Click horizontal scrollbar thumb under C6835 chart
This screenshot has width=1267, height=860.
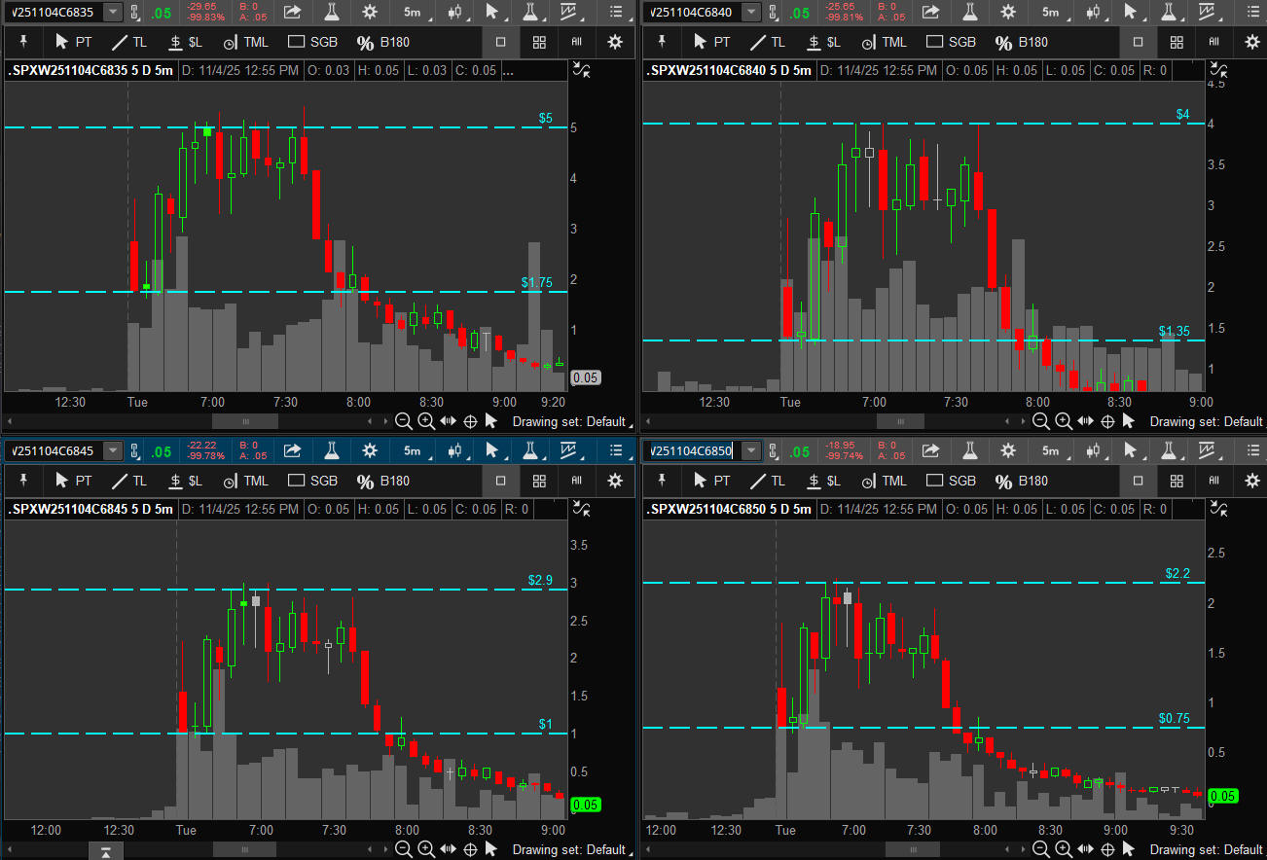click(x=245, y=421)
